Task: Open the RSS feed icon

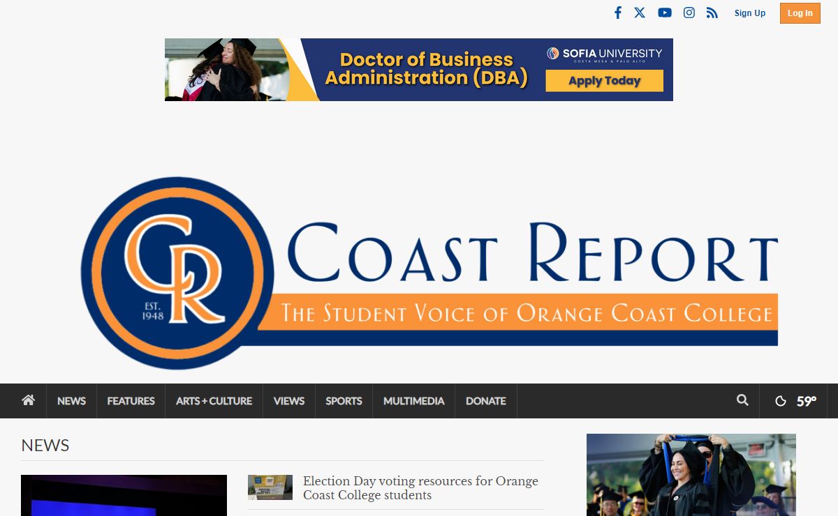Action: coord(712,13)
